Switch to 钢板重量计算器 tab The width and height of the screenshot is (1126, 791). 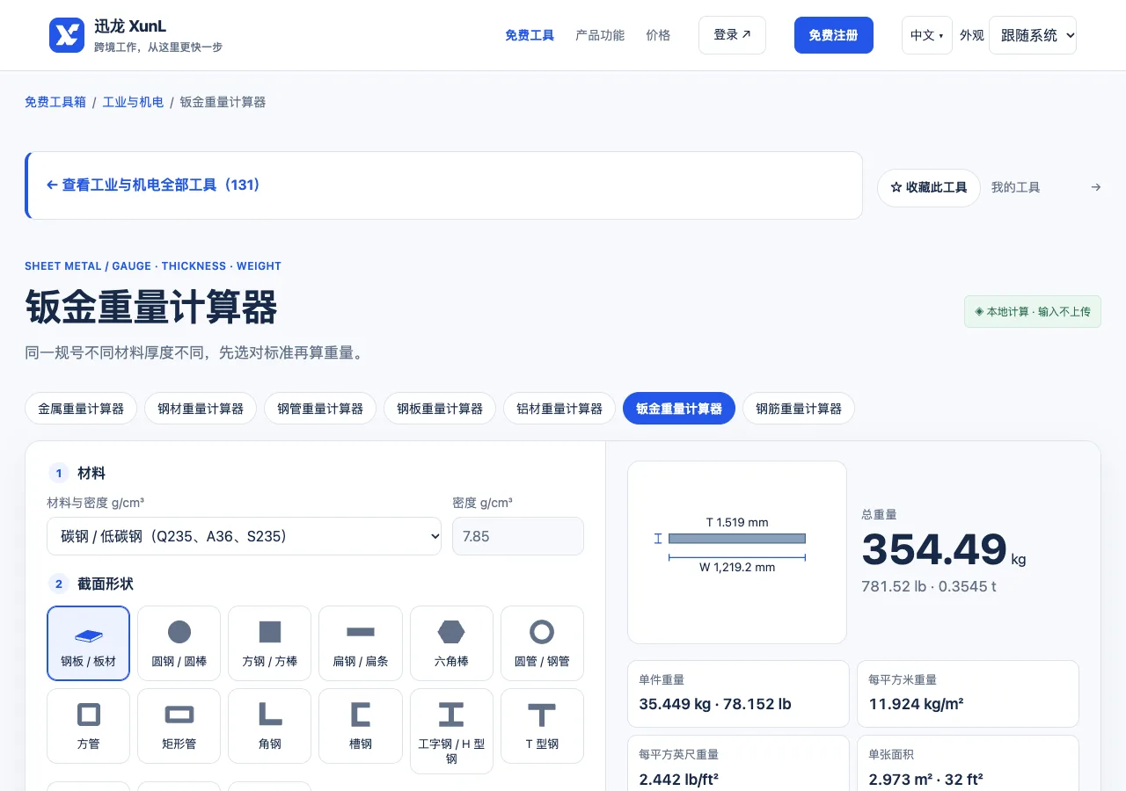coord(440,409)
